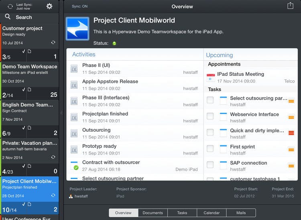Image resolution: width=301 pixels, height=220 pixels.
Task: Tap the Project Client Mobilworld logo thumbnail
Action: point(77,29)
